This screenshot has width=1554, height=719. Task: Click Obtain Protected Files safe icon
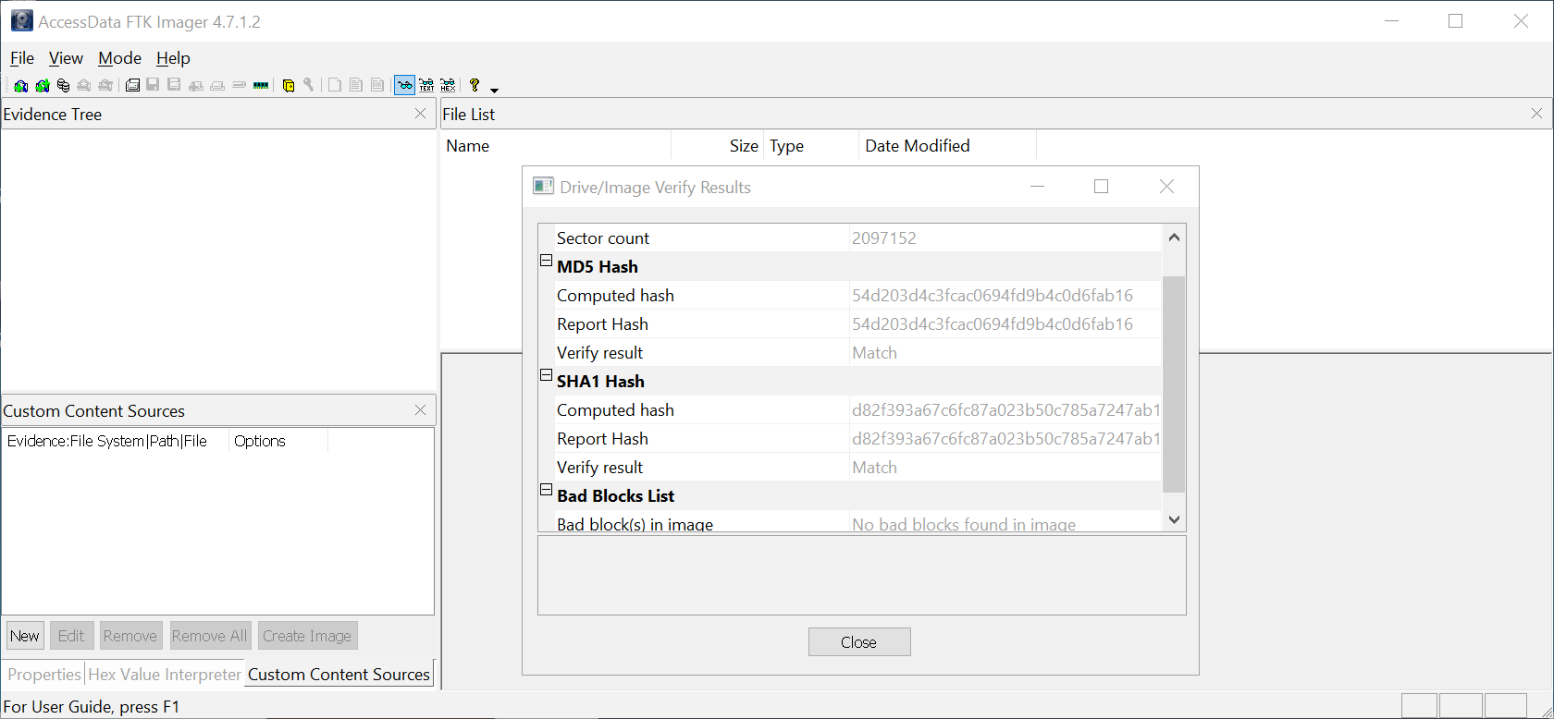tap(289, 86)
